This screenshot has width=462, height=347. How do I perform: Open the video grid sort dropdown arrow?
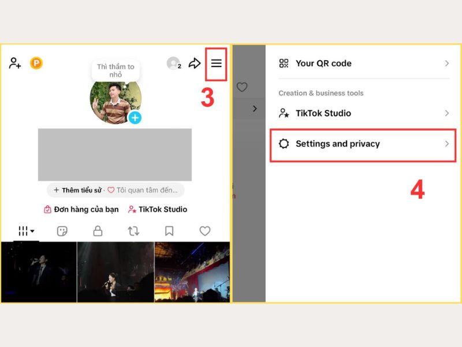tap(32, 231)
